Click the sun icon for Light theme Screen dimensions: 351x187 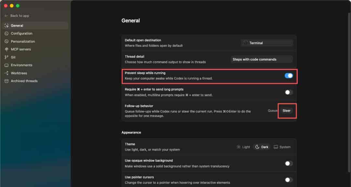[x=239, y=147]
